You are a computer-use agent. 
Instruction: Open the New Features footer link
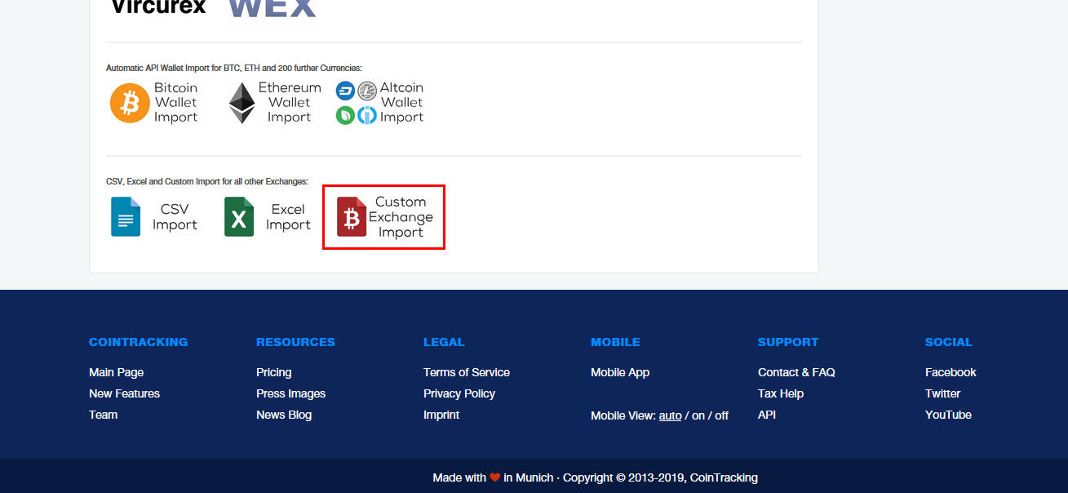pos(124,393)
